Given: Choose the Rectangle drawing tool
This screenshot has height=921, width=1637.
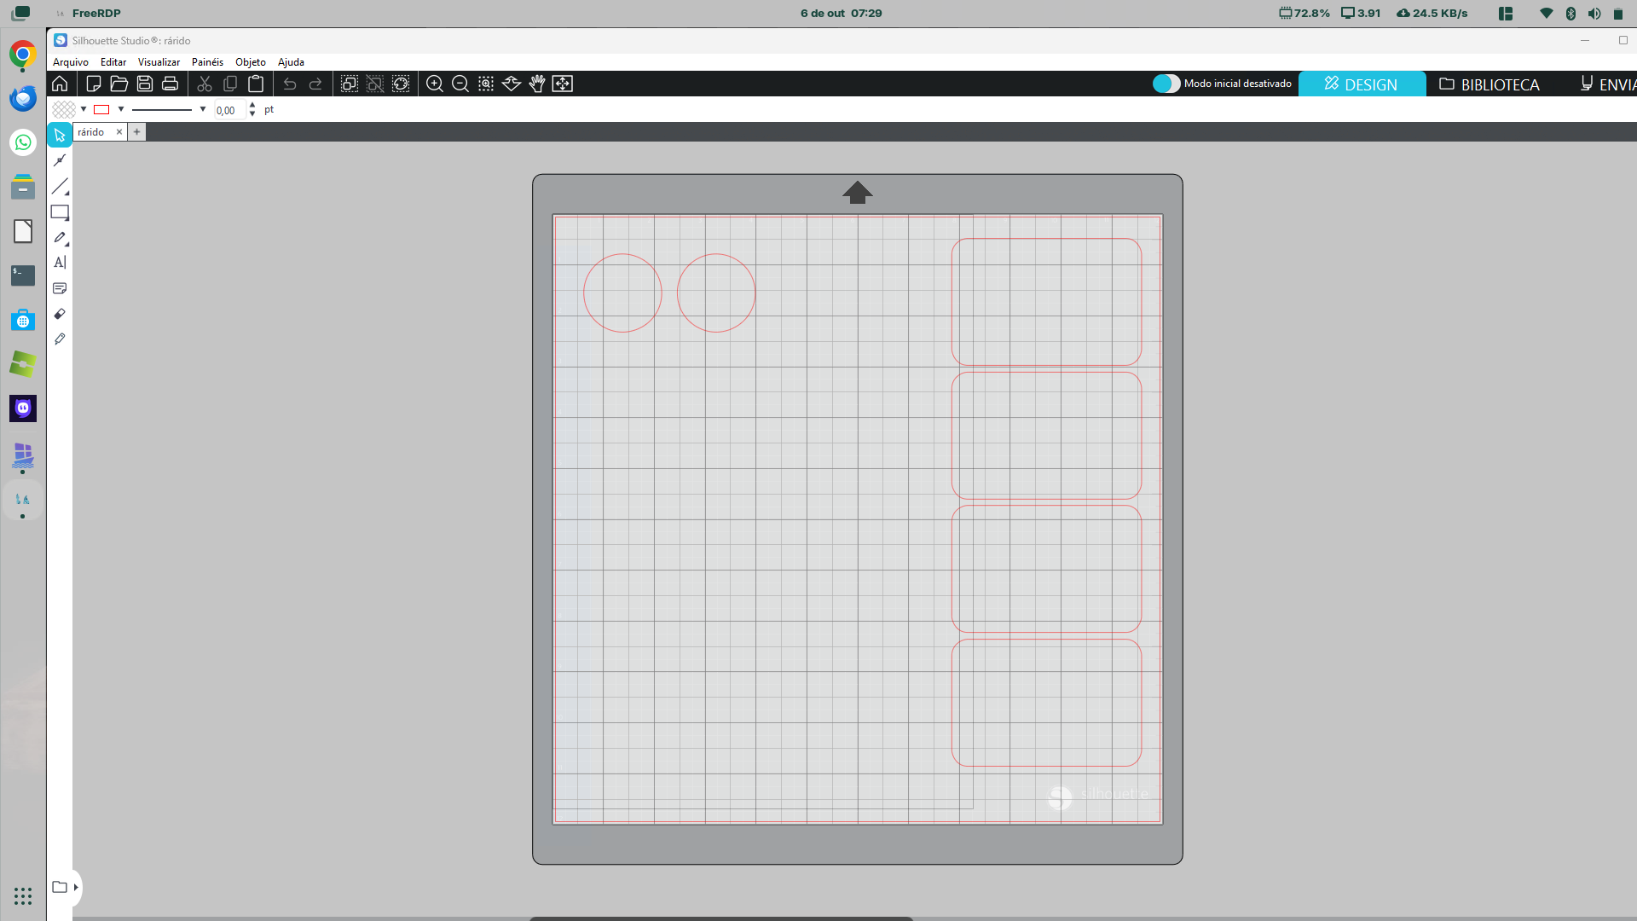Looking at the screenshot, I should tap(60, 212).
